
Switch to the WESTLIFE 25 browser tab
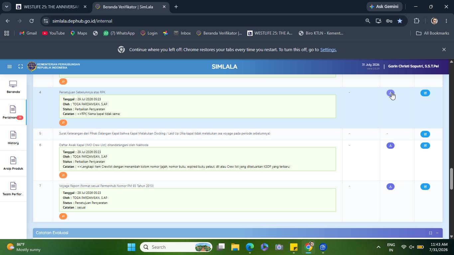point(52,7)
